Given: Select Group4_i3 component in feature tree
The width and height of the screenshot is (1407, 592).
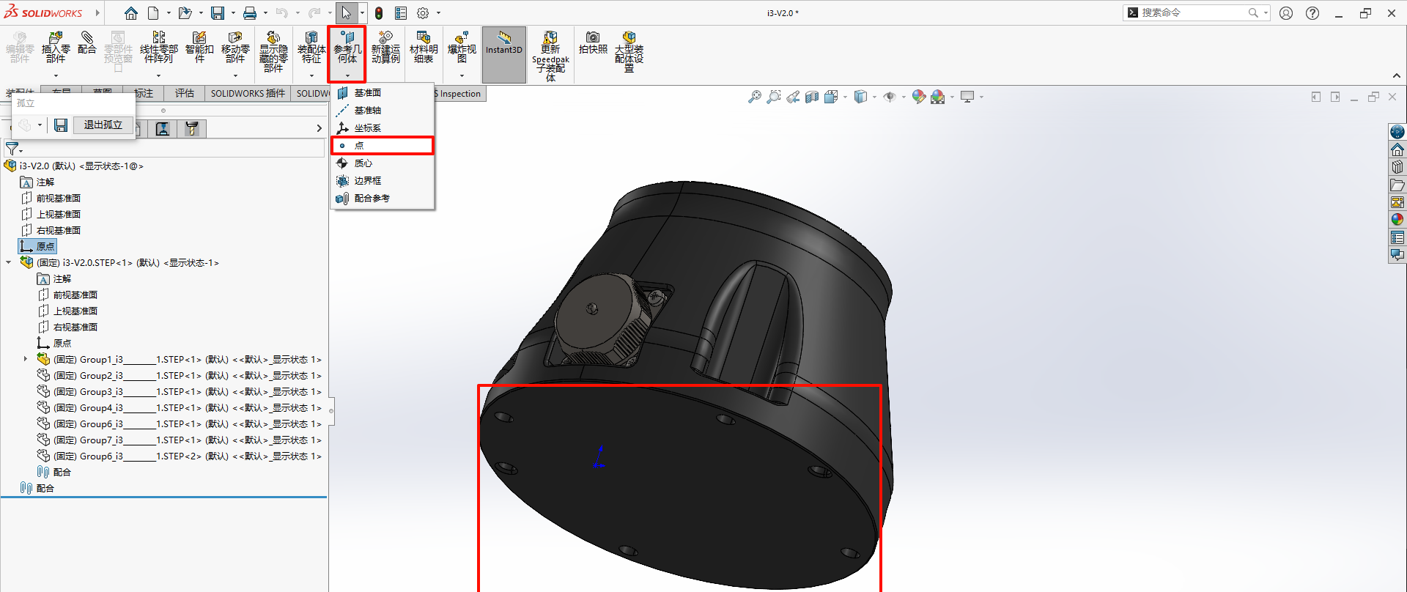Looking at the screenshot, I should (180, 408).
